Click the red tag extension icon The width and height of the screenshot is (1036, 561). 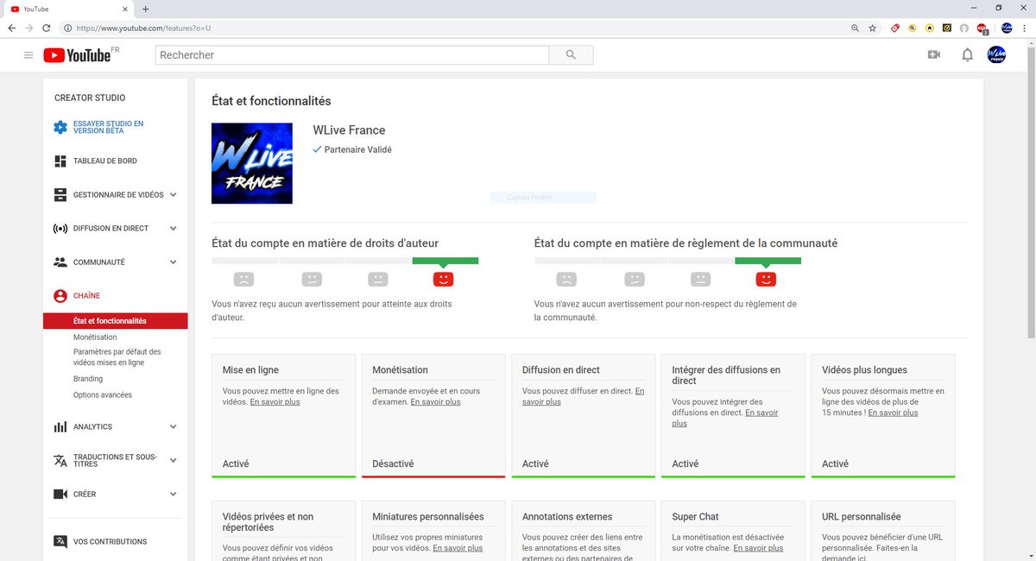[x=895, y=28]
